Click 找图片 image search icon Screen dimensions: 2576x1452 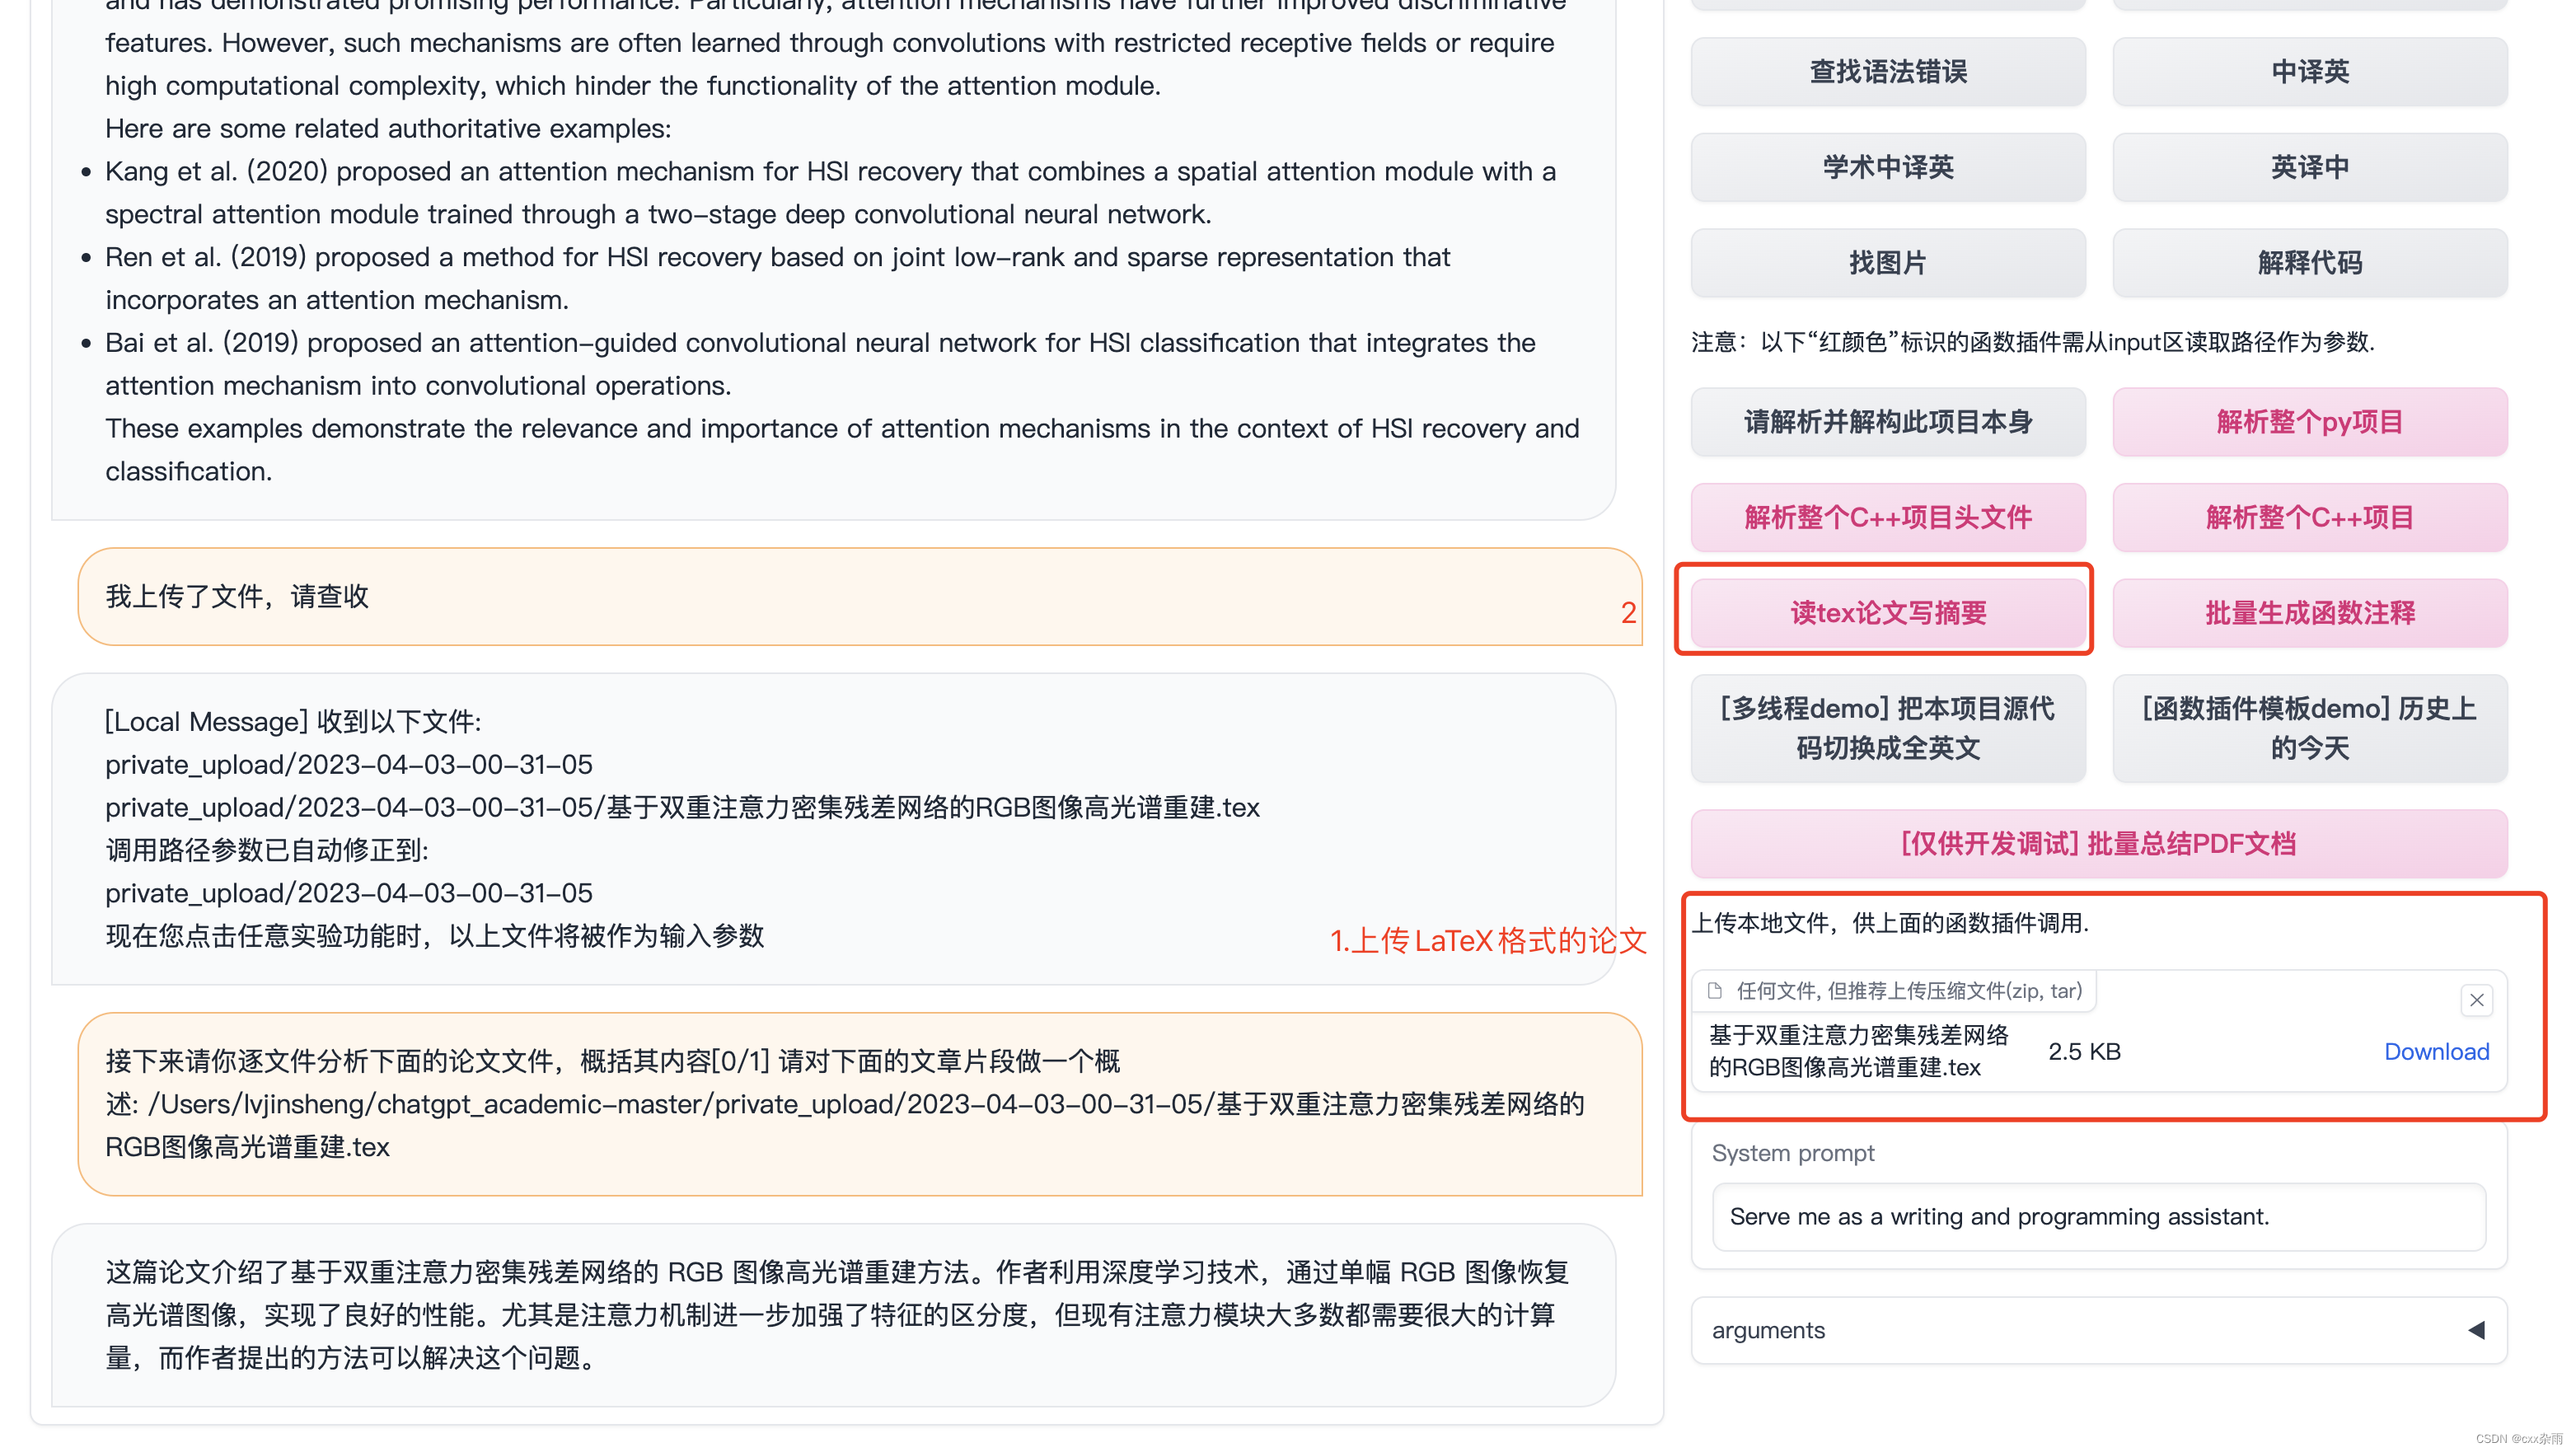(1886, 262)
